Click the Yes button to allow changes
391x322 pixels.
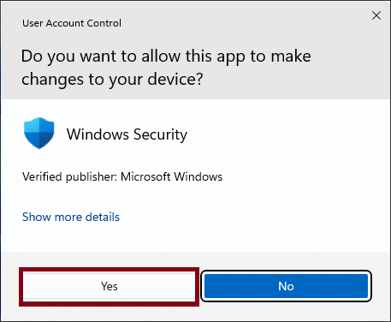pyautogui.click(x=110, y=286)
